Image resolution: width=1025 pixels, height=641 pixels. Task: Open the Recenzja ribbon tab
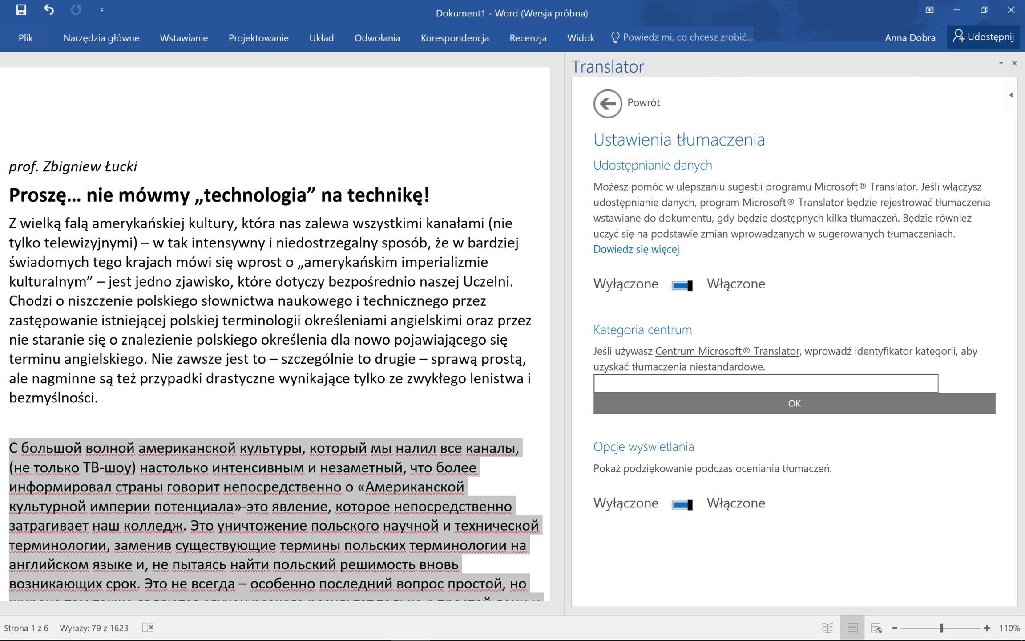(528, 38)
